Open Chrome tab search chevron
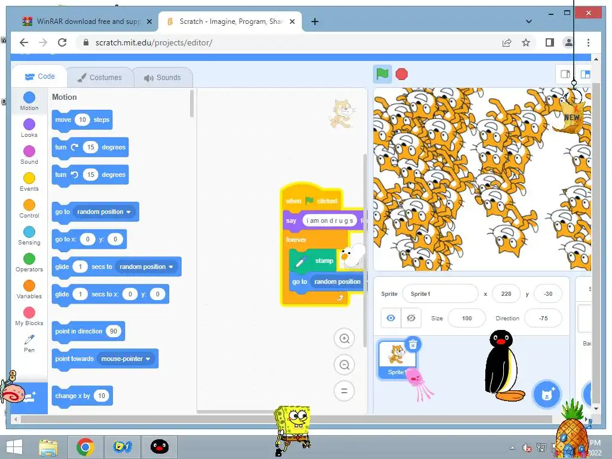The height and width of the screenshot is (459, 612). (x=528, y=22)
